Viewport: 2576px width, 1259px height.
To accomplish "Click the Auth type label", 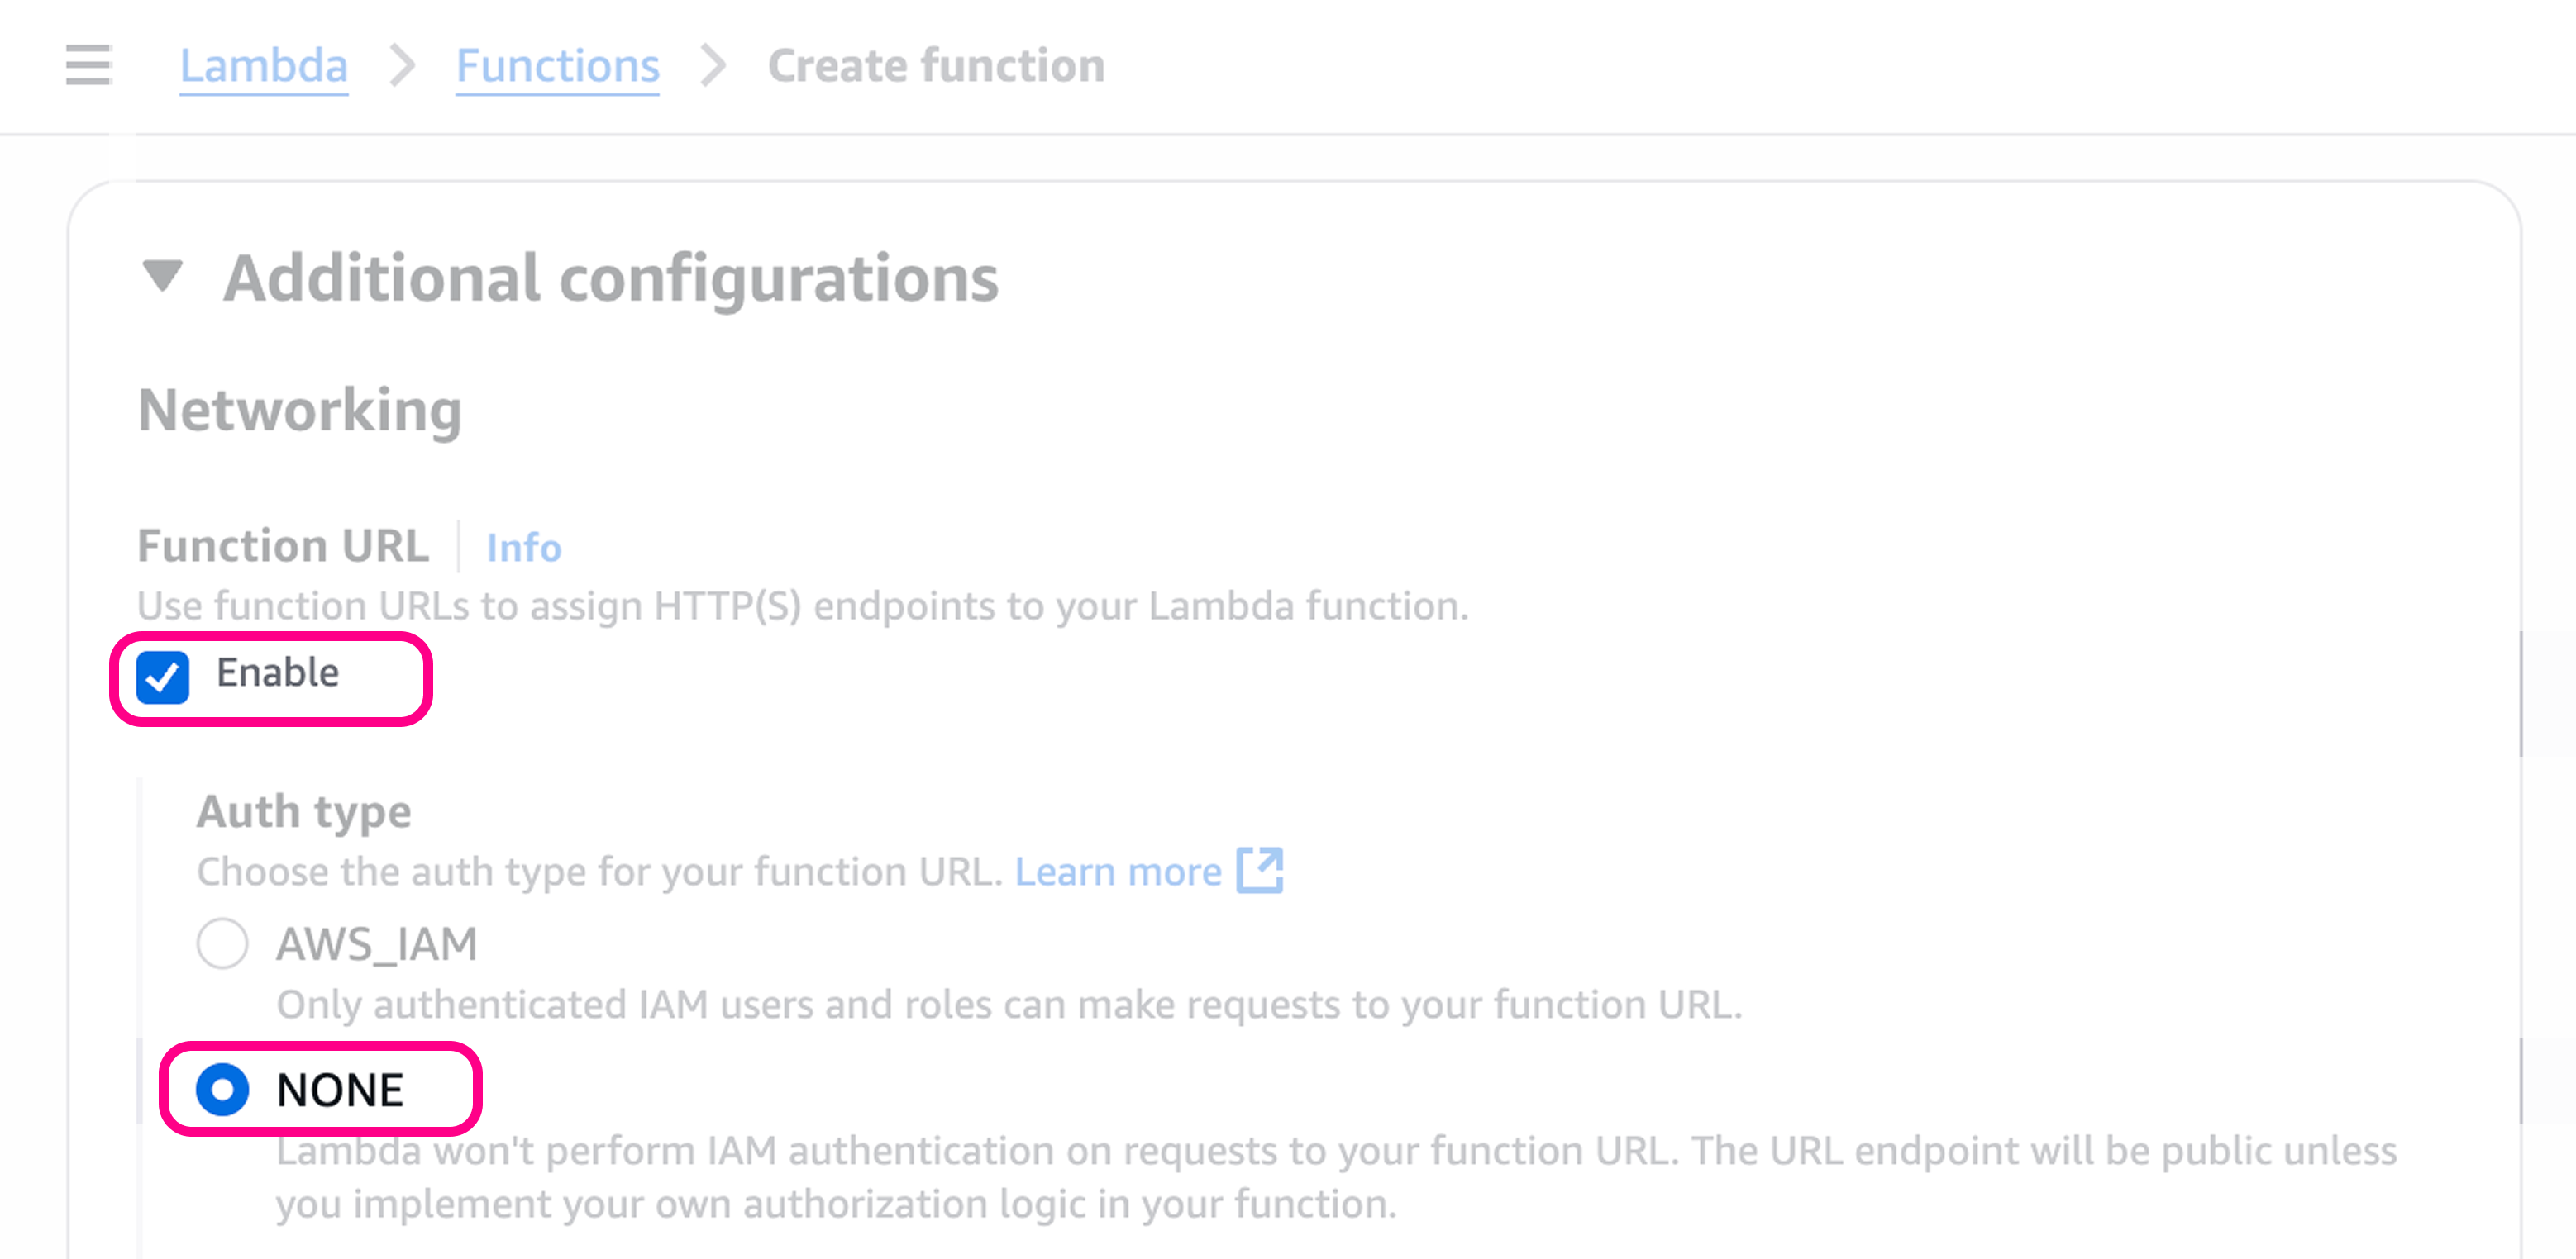I will coord(302,811).
